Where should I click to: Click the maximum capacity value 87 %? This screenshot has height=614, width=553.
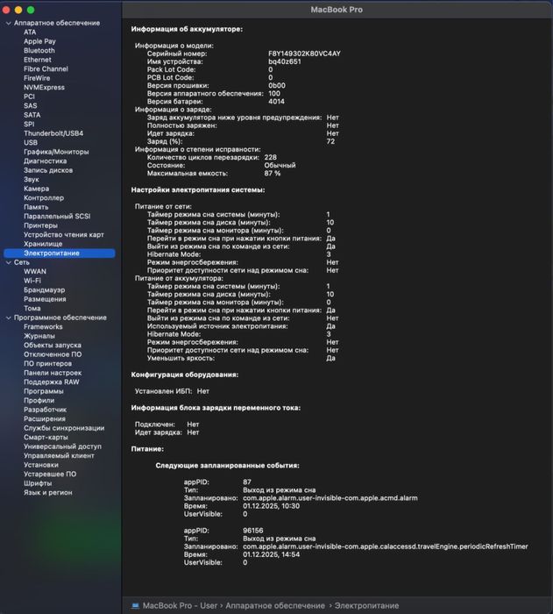tap(273, 173)
